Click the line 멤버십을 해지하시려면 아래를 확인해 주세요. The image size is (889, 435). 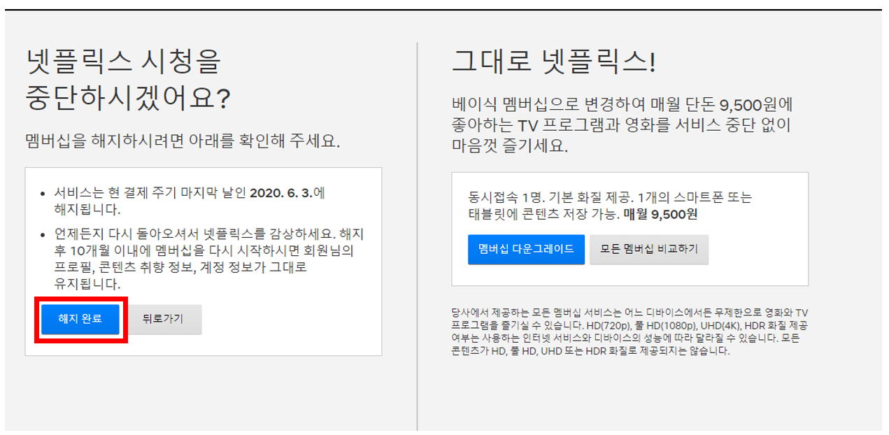coord(183,141)
